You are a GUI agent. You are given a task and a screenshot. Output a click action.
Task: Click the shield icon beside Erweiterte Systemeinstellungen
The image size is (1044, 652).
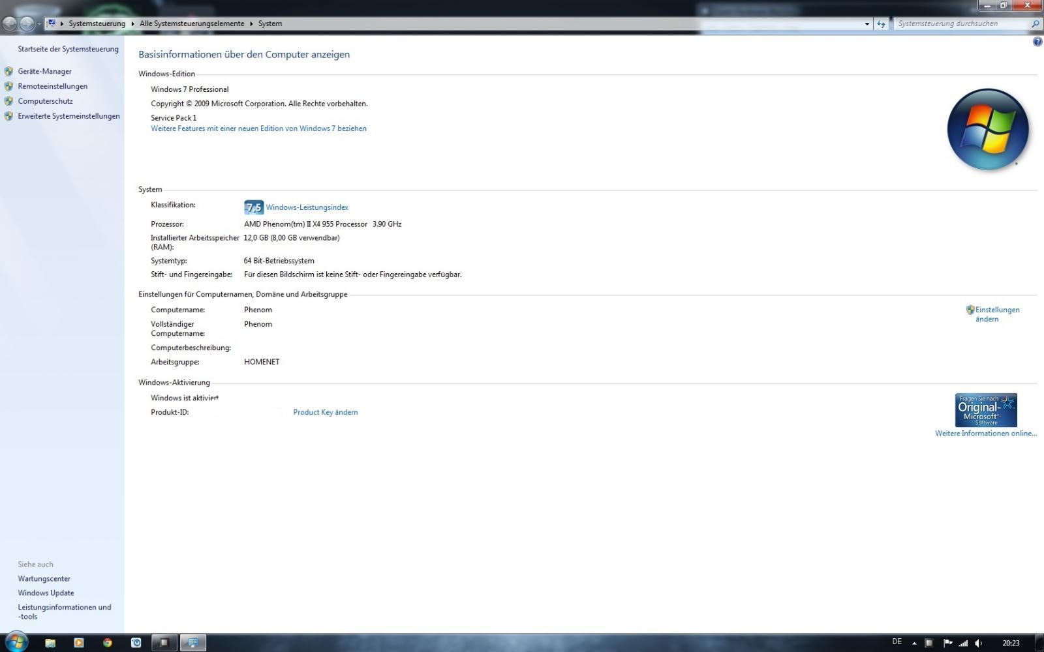pos(8,116)
